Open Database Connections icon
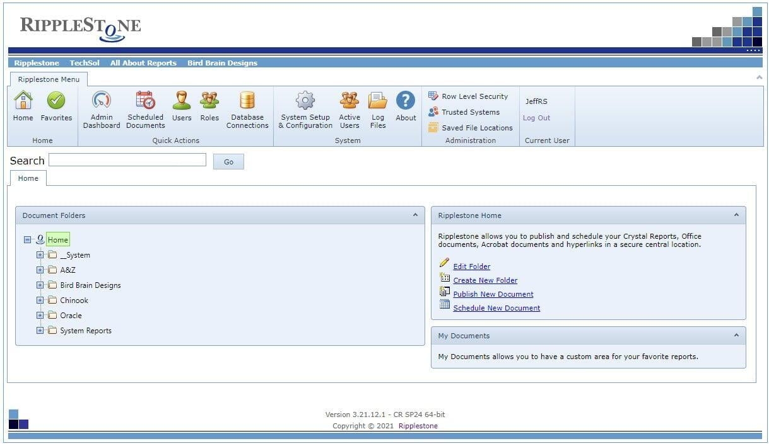 point(247,100)
